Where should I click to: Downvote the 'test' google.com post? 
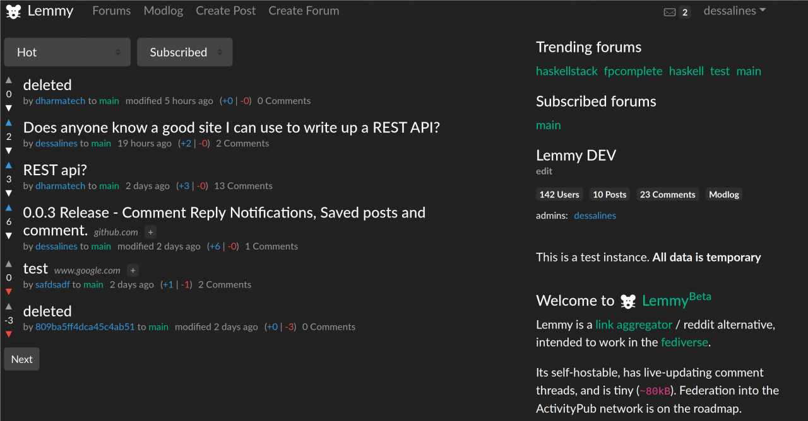pyautogui.click(x=9, y=291)
